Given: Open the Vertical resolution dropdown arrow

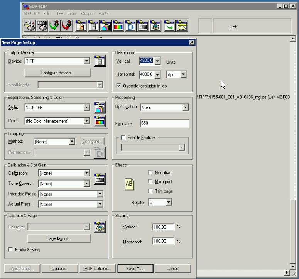Looking at the screenshot, I should pyautogui.click(x=157, y=61).
